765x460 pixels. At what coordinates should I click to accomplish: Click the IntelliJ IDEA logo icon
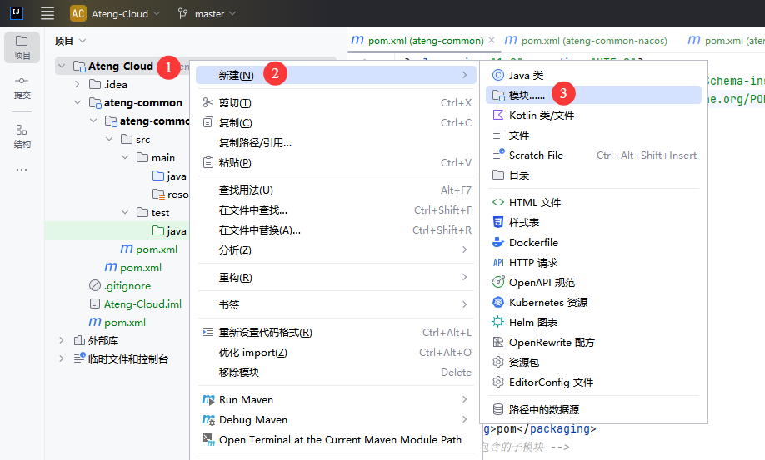pyautogui.click(x=16, y=13)
